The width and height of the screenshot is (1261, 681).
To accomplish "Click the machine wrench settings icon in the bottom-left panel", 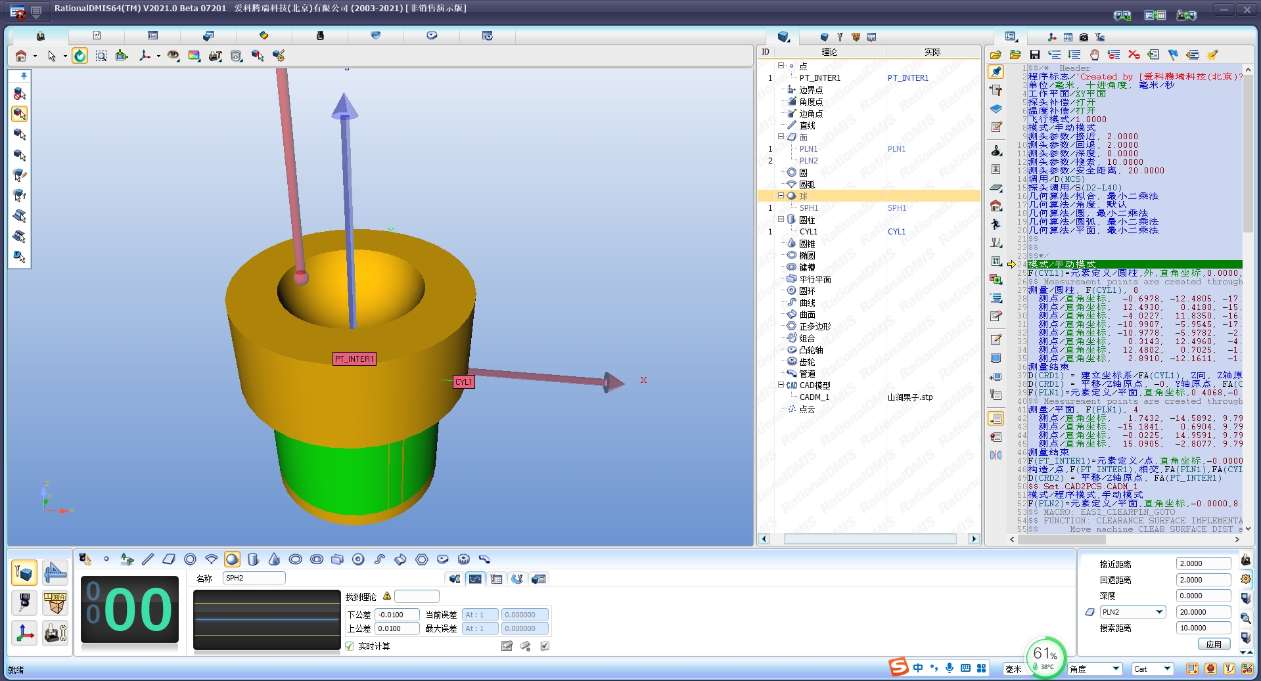I will point(55,633).
